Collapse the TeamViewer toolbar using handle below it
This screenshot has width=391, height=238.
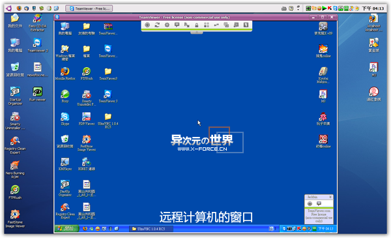pyautogui.click(x=197, y=33)
